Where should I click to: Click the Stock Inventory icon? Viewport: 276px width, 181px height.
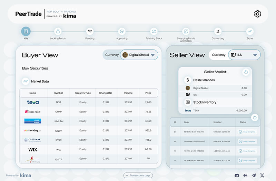(188, 102)
